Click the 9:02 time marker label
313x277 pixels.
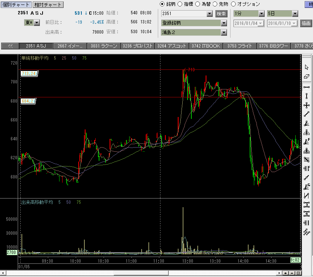click(x=295, y=260)
